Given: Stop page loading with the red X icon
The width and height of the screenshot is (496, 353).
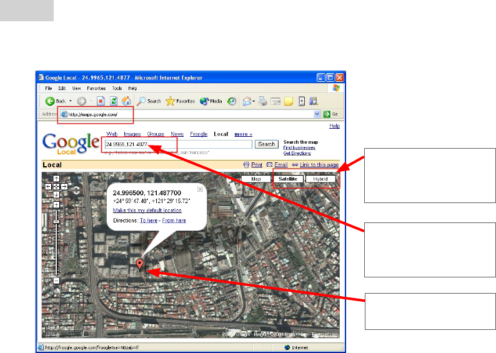Looking at the screenshot, I should pos(101,101).
